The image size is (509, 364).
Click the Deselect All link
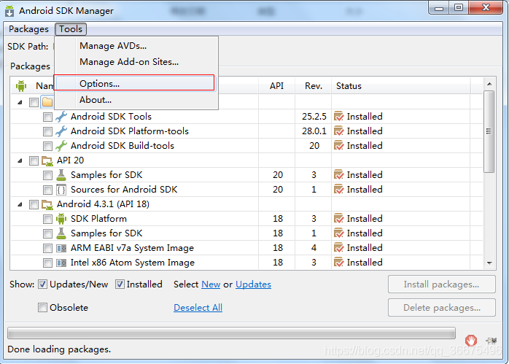pos(198,308)
